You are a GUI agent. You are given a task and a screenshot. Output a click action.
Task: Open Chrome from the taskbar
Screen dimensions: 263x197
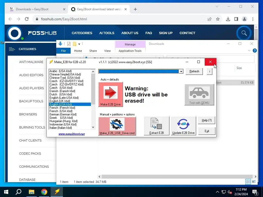(44, 192)
